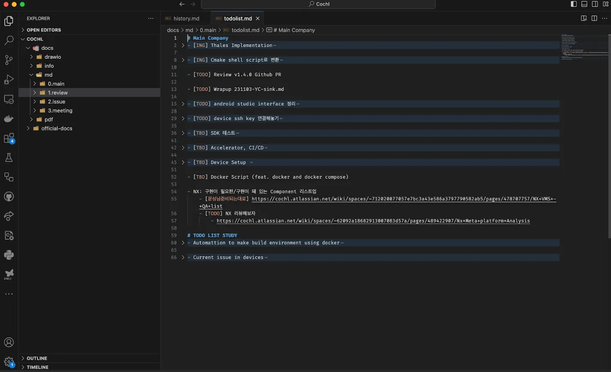Open the Run and Debug view
The image size is (611, 372).
9,79
